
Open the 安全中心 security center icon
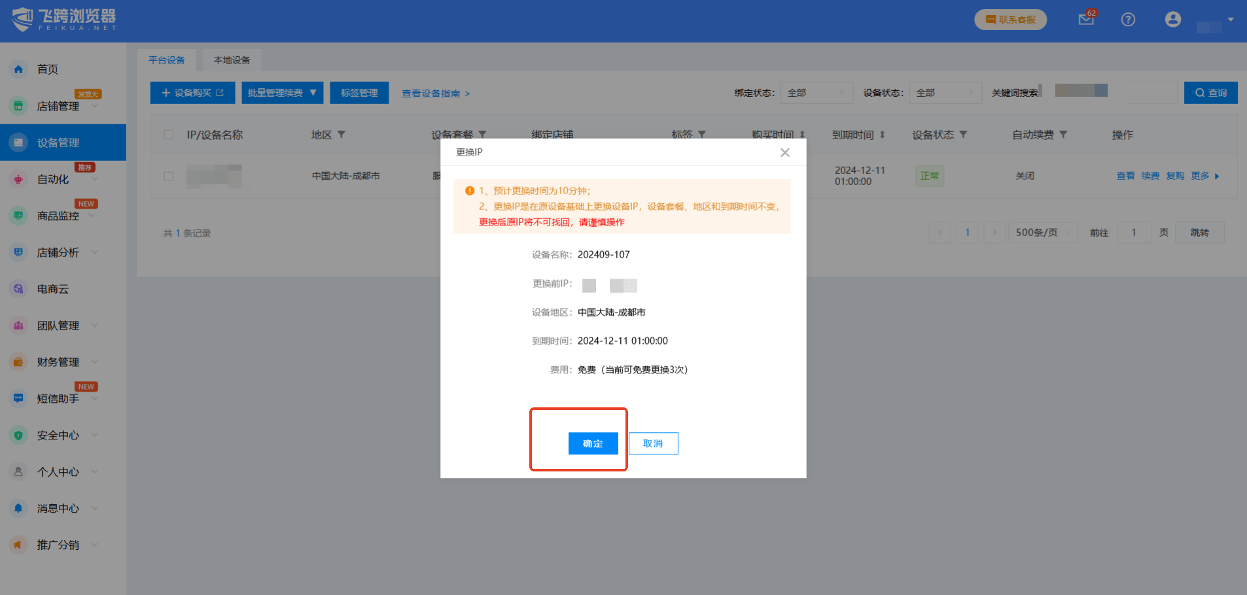click(18, 435)
